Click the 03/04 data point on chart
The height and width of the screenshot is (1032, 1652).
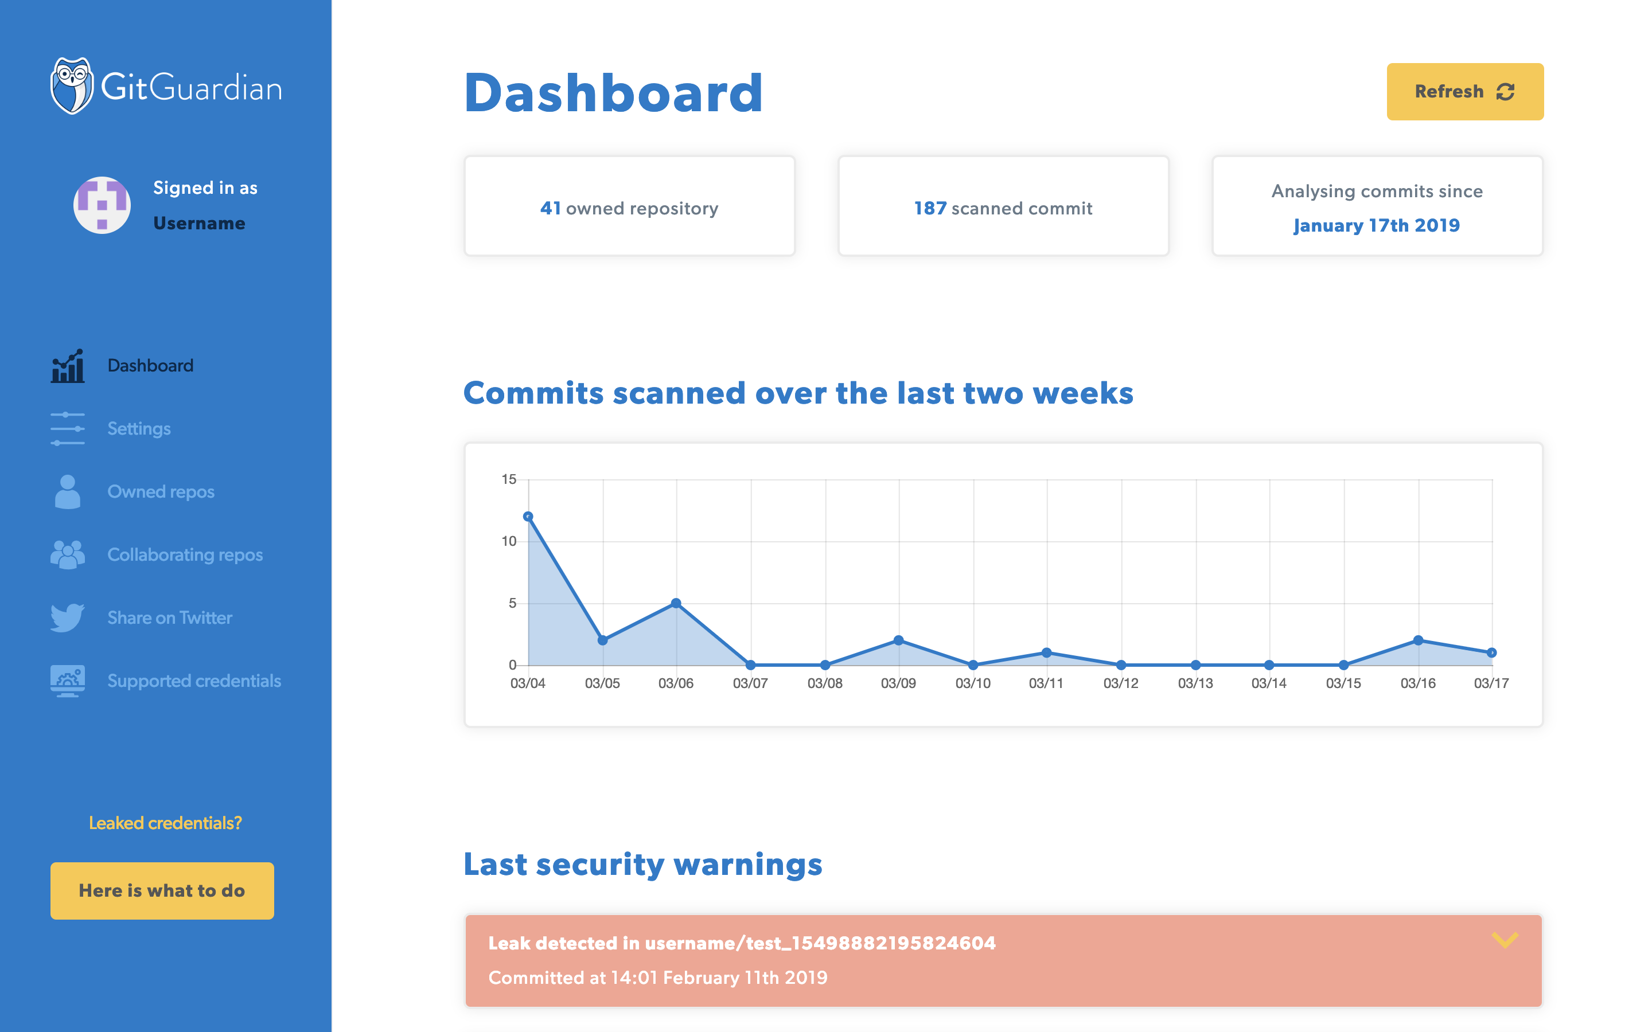528,517
